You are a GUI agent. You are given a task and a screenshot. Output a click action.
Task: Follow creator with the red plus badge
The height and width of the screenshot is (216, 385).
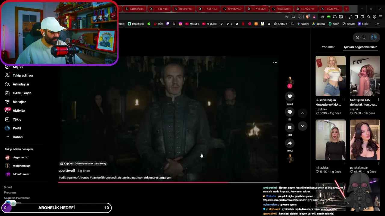coord(290,86)
